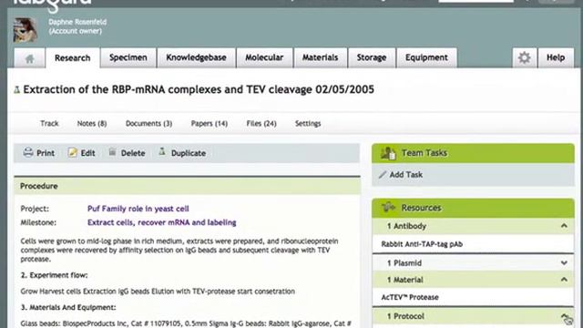Click the Duplicate button label
Image resolution: width=583 pixels, height=328 pixels.
pyautogui.click(x=189, y=153)
